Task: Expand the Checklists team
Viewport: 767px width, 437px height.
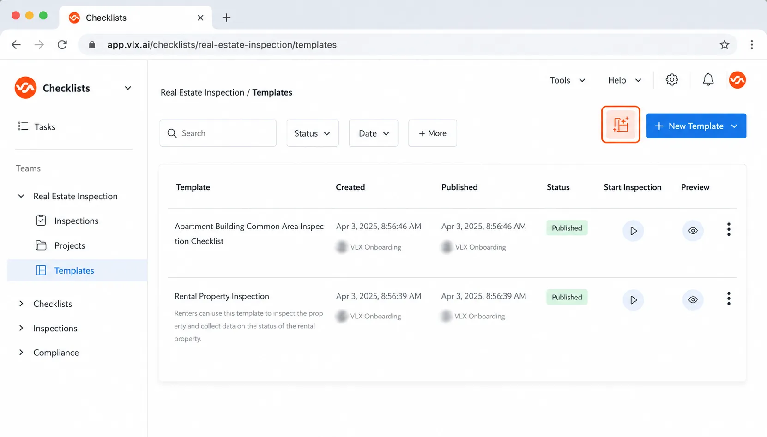Action: point(21,304)
